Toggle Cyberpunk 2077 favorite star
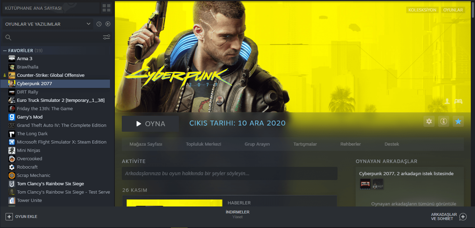The width and height of the screenshot is (475, 228). [x=458, y=121]
